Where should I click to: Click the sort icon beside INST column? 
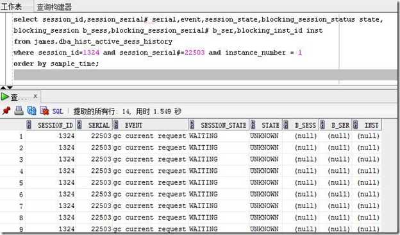[x=356, y=125]
